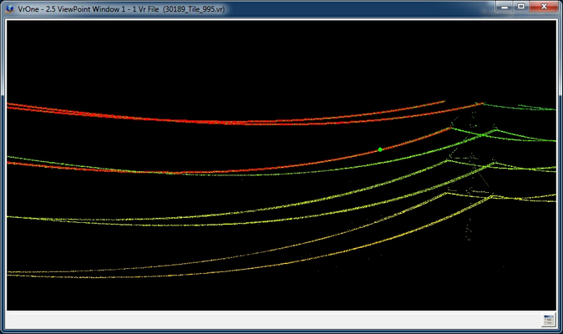
Task: Click the green wire segment at top-right edge
Action: pyautogui.click(x=535, y=108)
